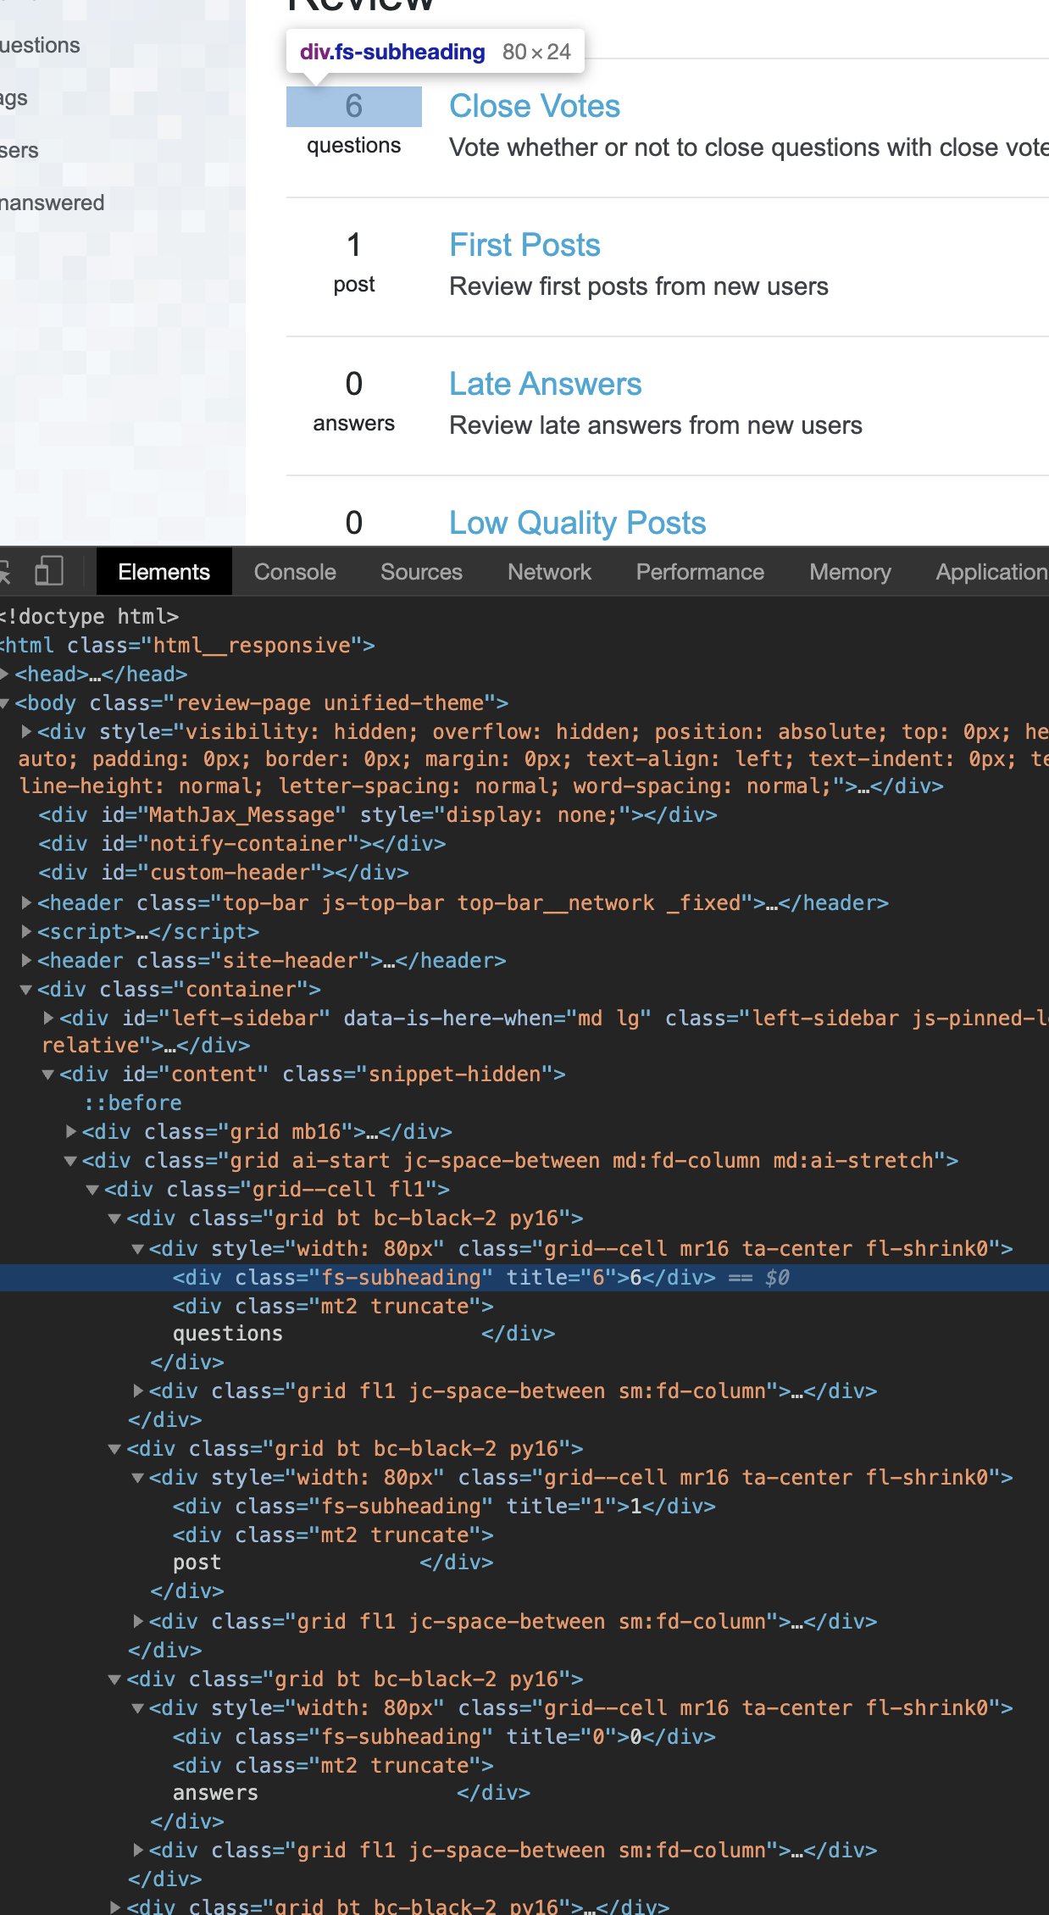Viewport: 1049px width, 1915px height.
Task: Open the Application tab
Action: (x=991, y=572)
